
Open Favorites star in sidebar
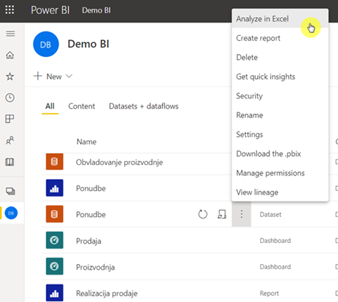(x=10, y=77)
